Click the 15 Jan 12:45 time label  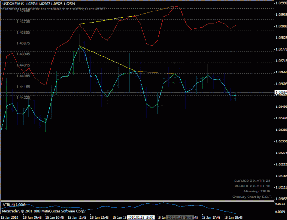click(99, 217)
